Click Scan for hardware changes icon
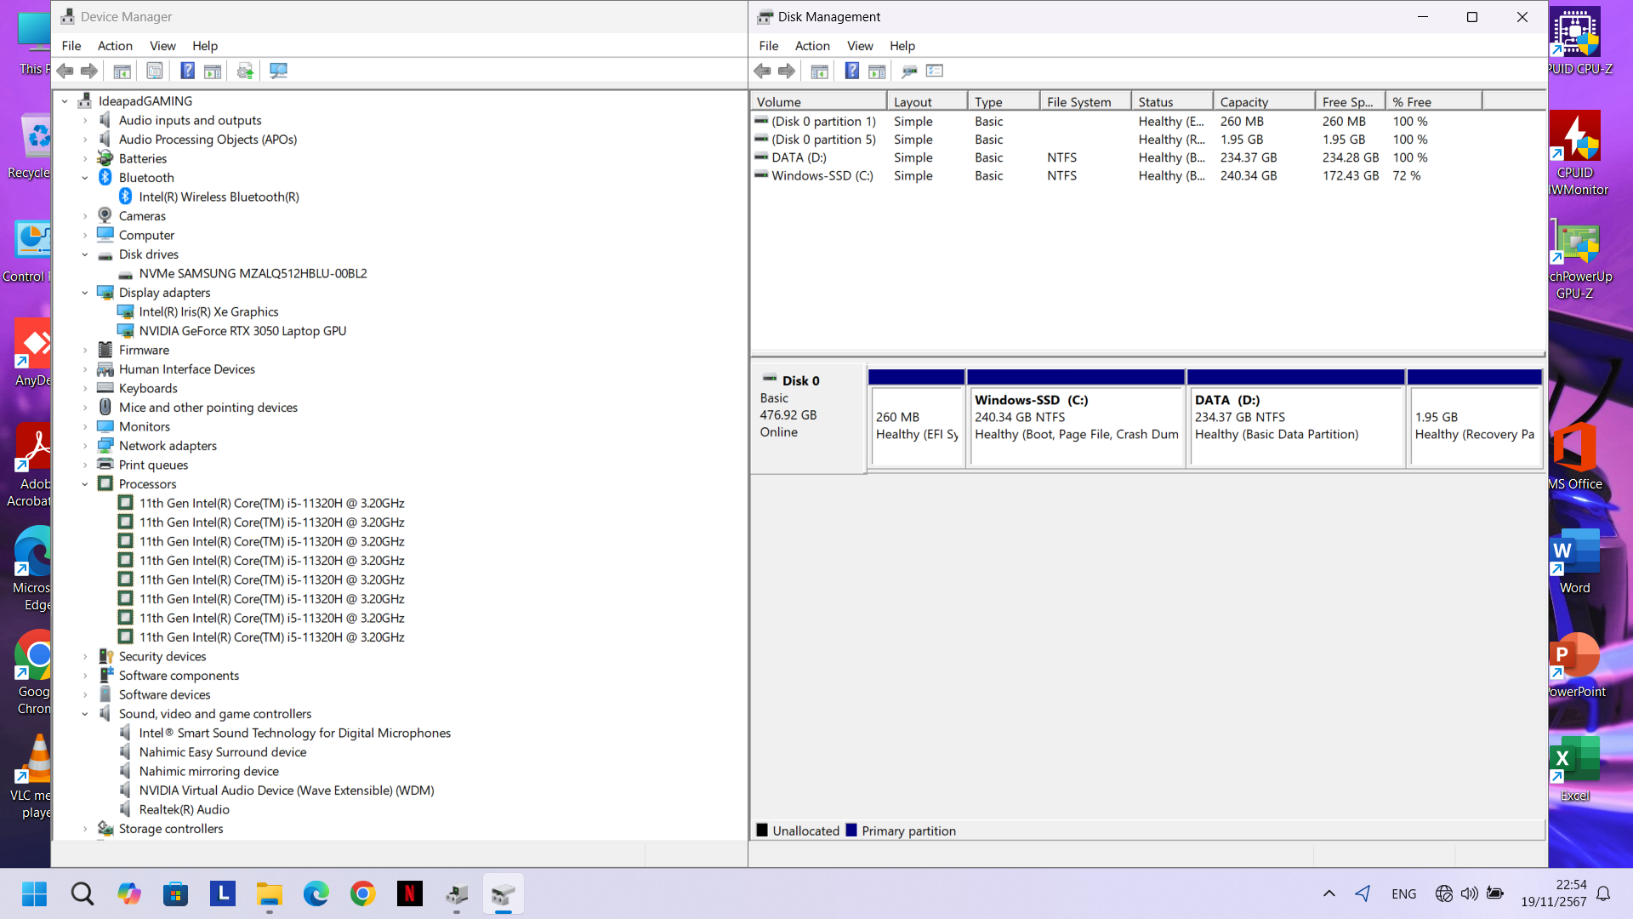This screenshot has width=1633, height=919. click(x=278, y=71)
